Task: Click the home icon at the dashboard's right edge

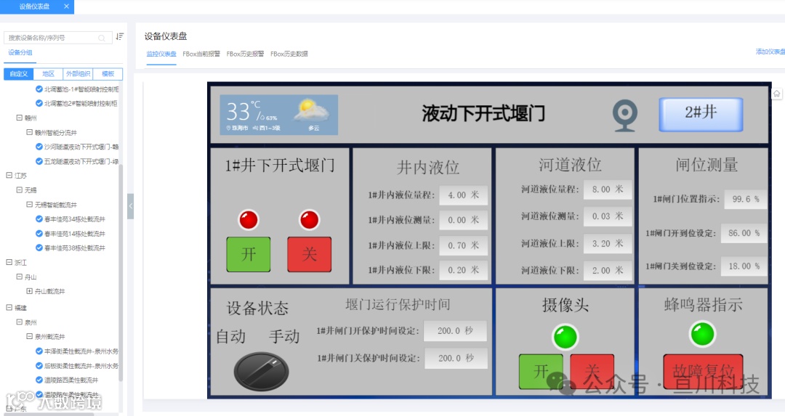Action: pyautogui.click(x=776, y=94)
